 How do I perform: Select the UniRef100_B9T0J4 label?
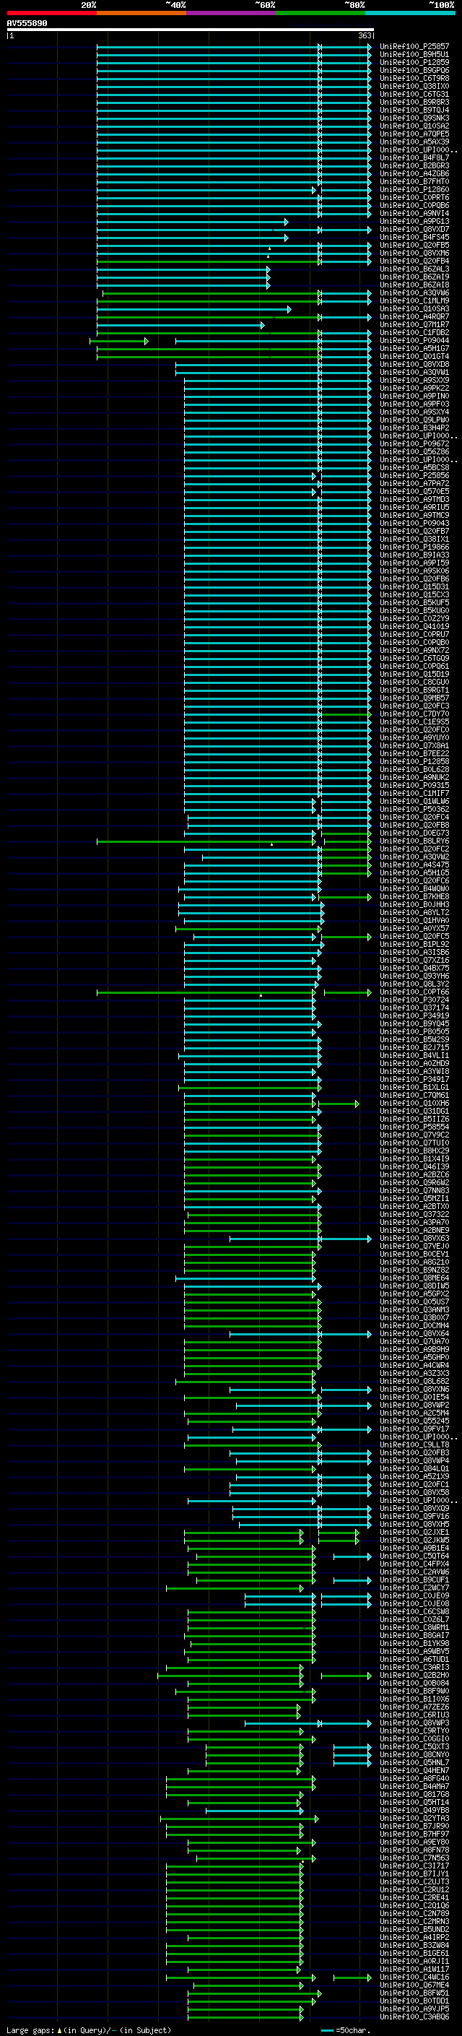coord(414,110)
